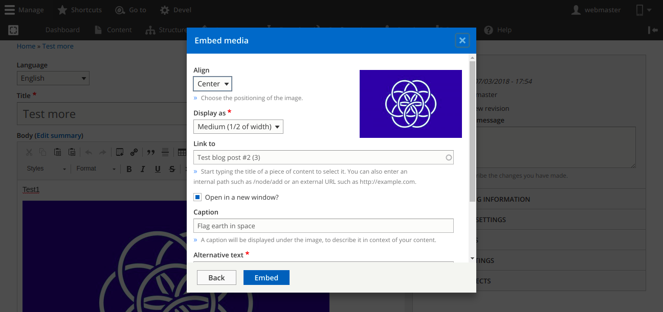Open the Go to search menu
This screenshot has height=312, width=663.
[x=130, y=10]
